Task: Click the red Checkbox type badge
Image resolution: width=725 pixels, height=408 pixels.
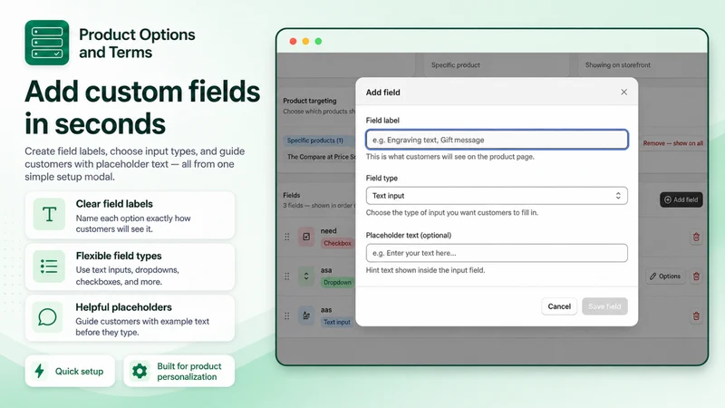Action: click(337, 243)
